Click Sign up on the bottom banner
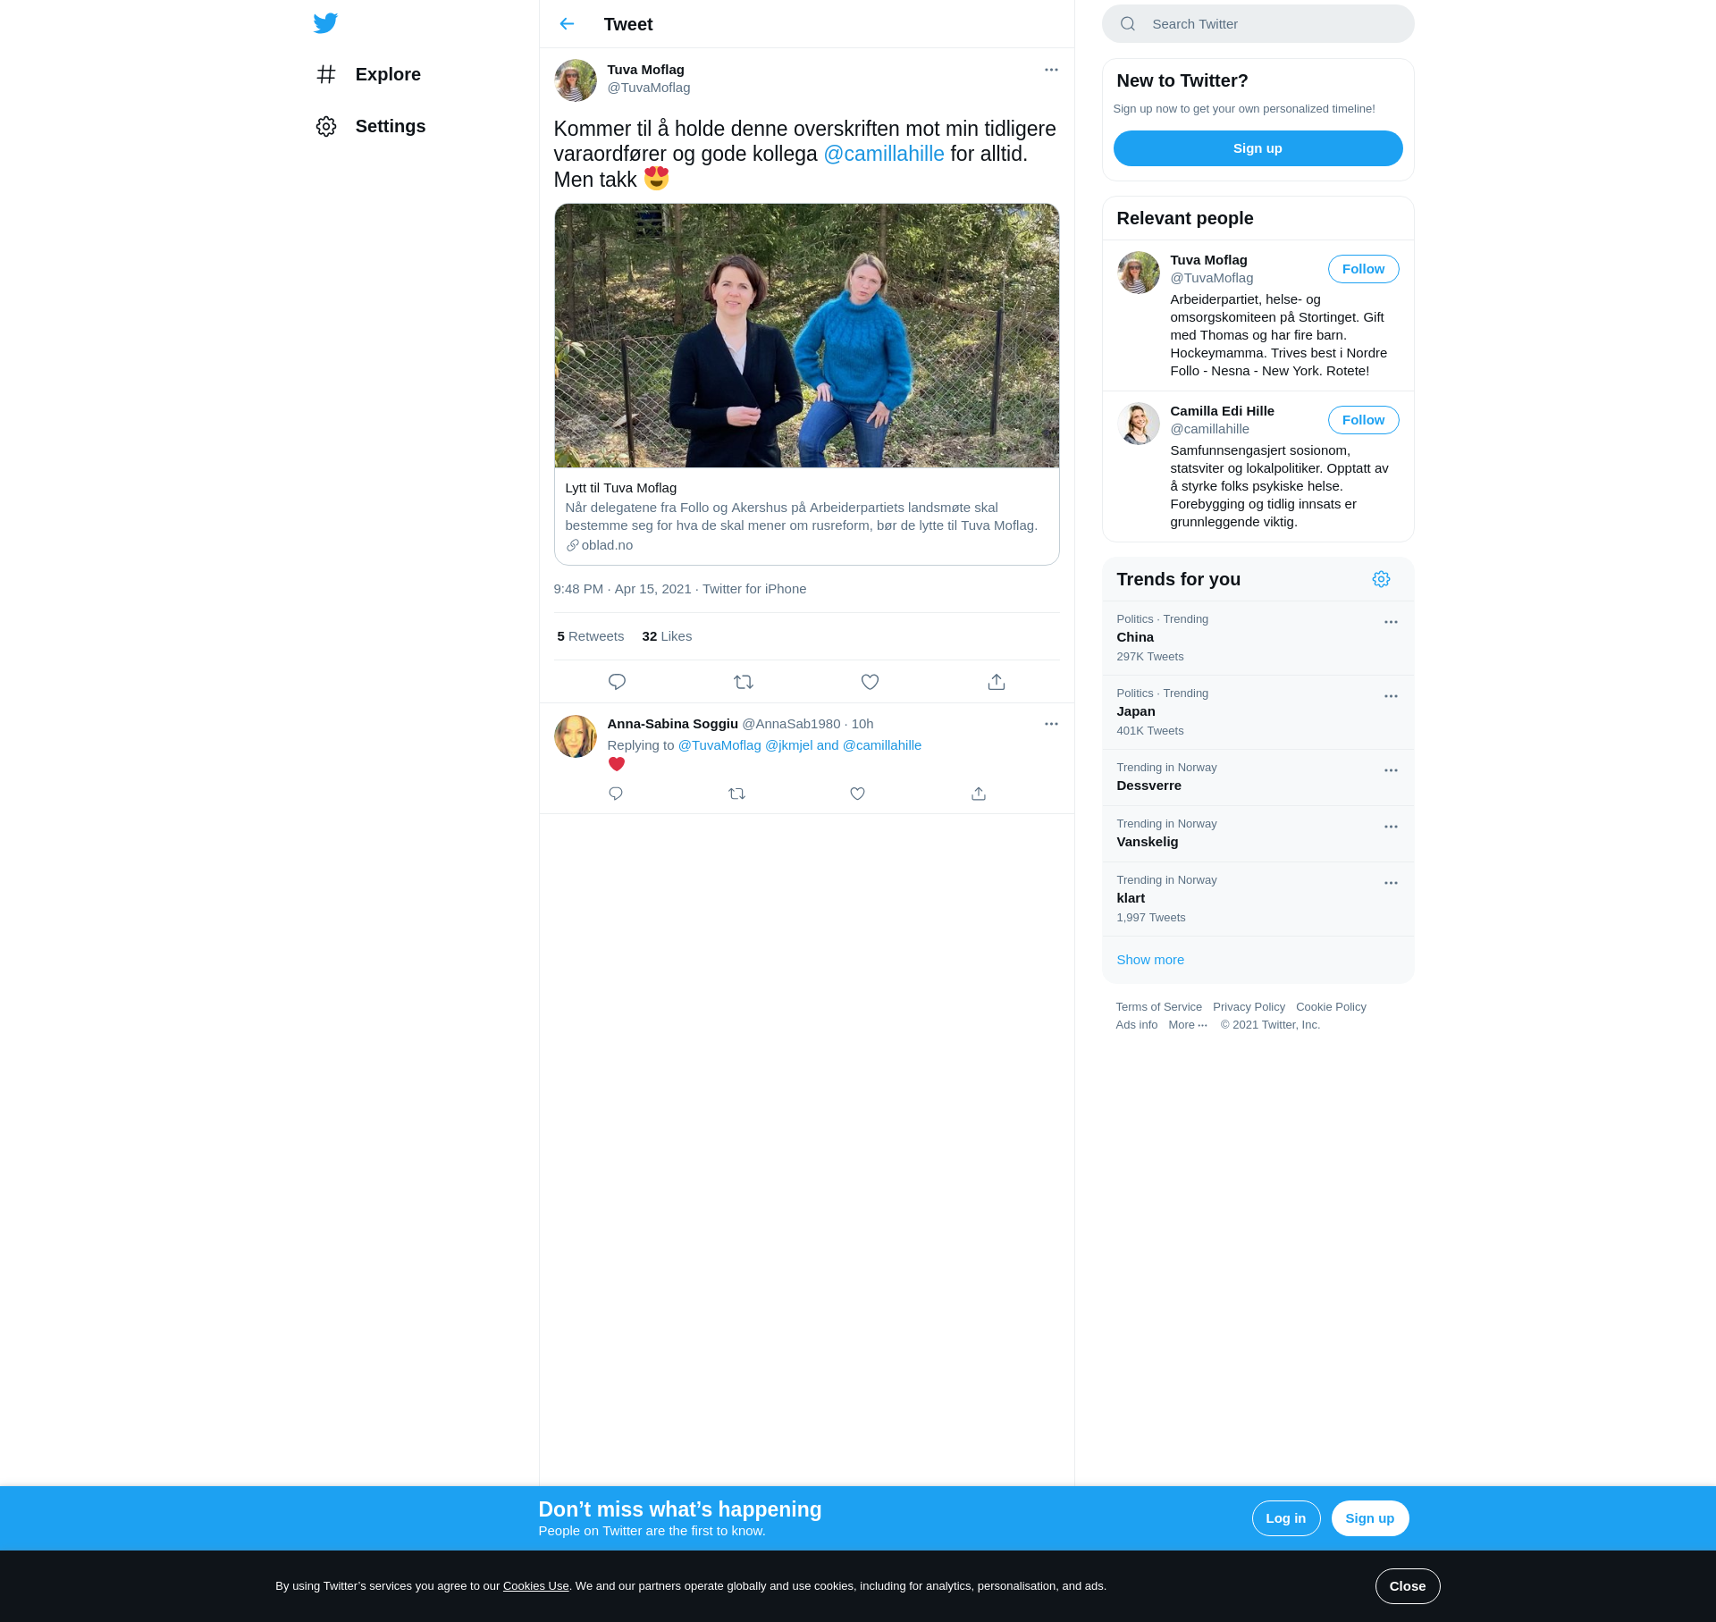The width and height of the screenshot is (1716, 1622). (x=1370, y=1518)
